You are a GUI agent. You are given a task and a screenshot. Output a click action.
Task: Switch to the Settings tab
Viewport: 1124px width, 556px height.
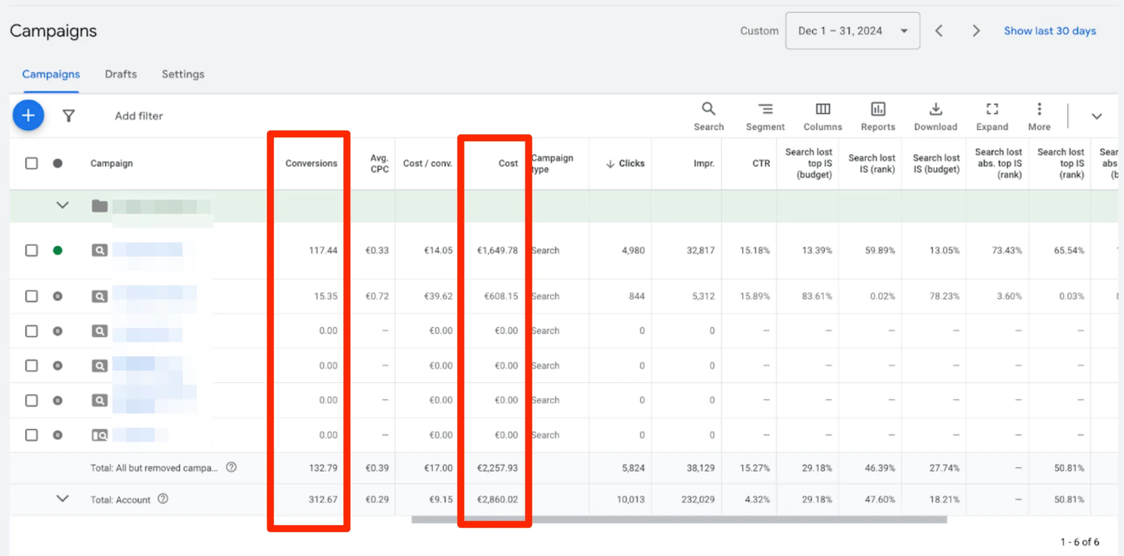(x=183, y=74)
